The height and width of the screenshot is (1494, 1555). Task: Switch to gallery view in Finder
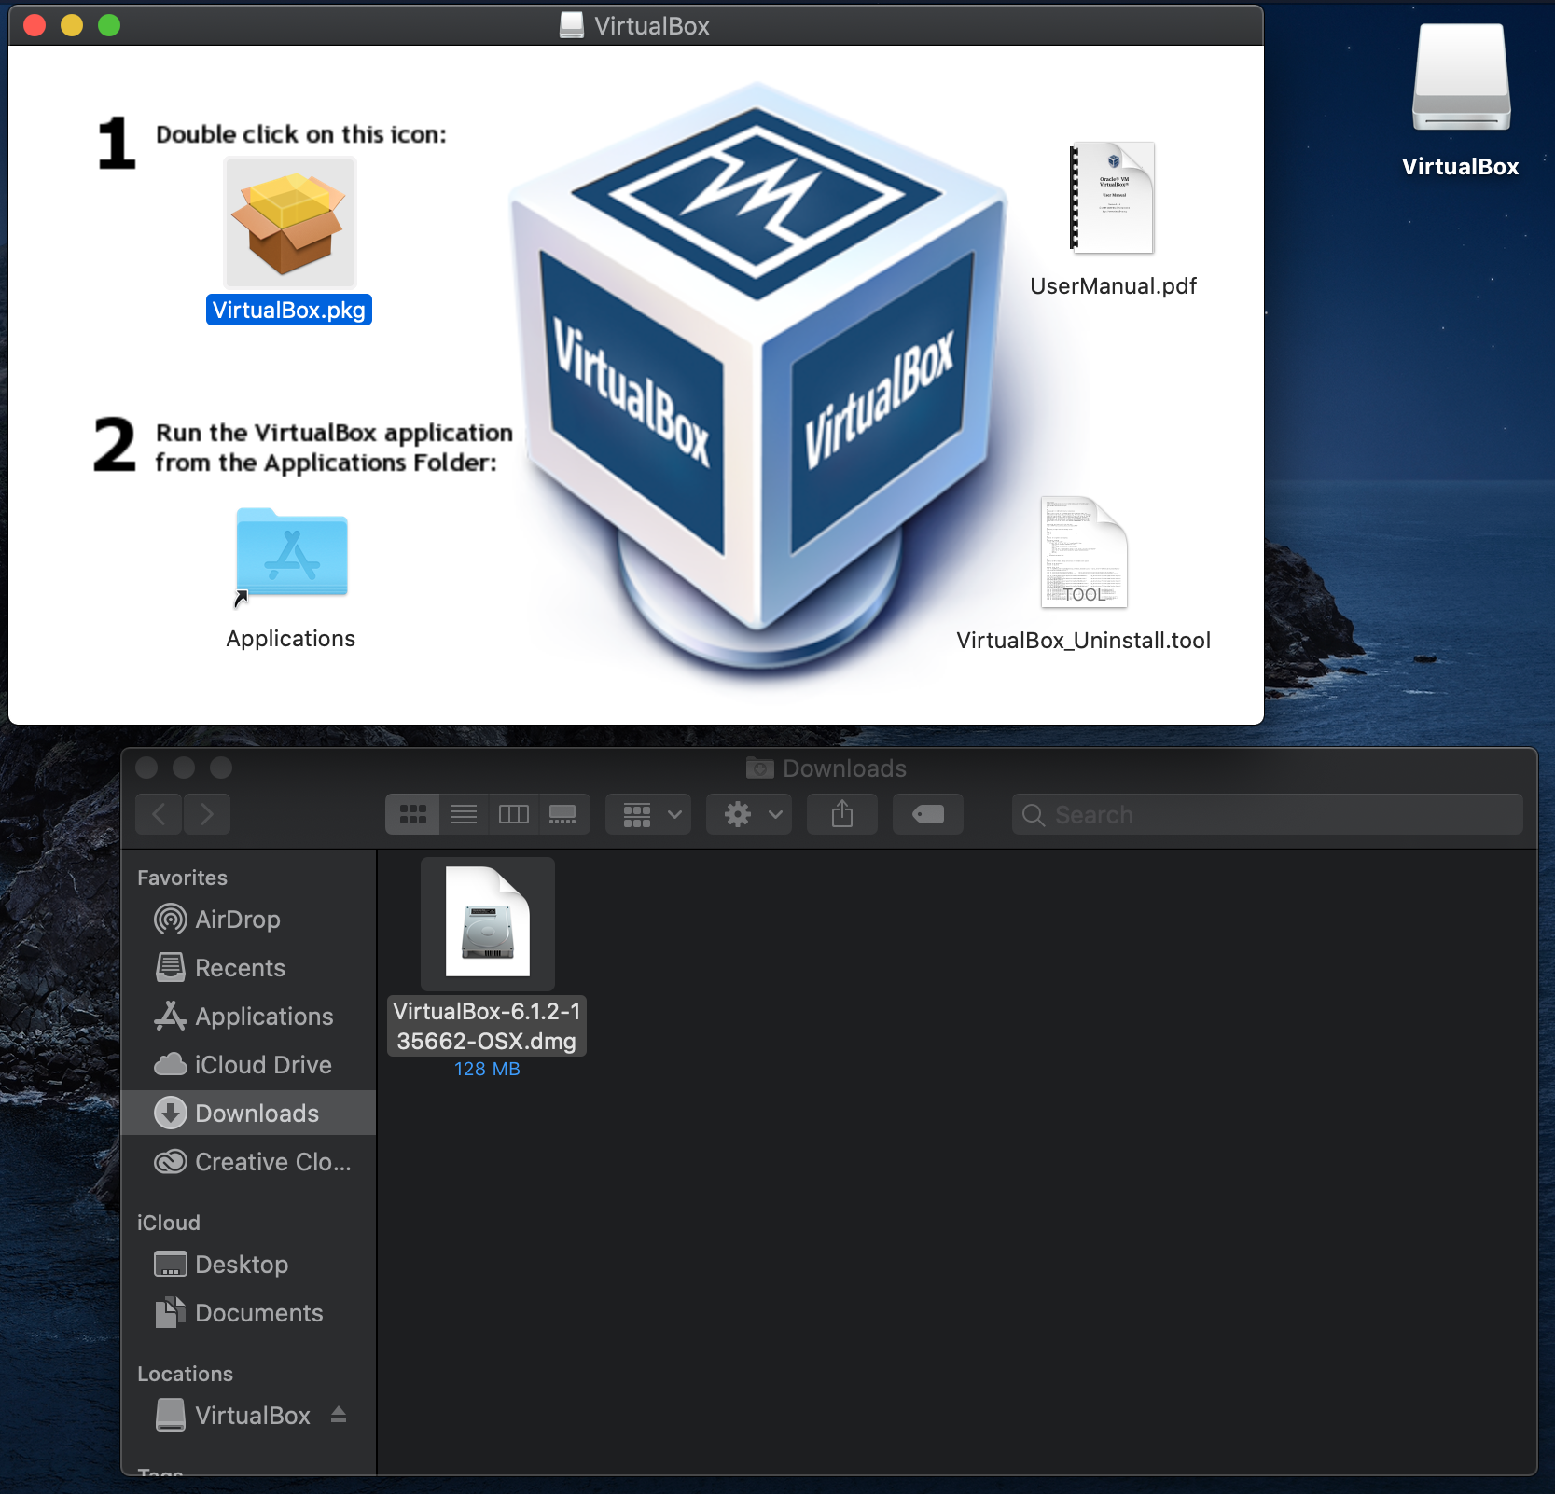click(562, 814)
